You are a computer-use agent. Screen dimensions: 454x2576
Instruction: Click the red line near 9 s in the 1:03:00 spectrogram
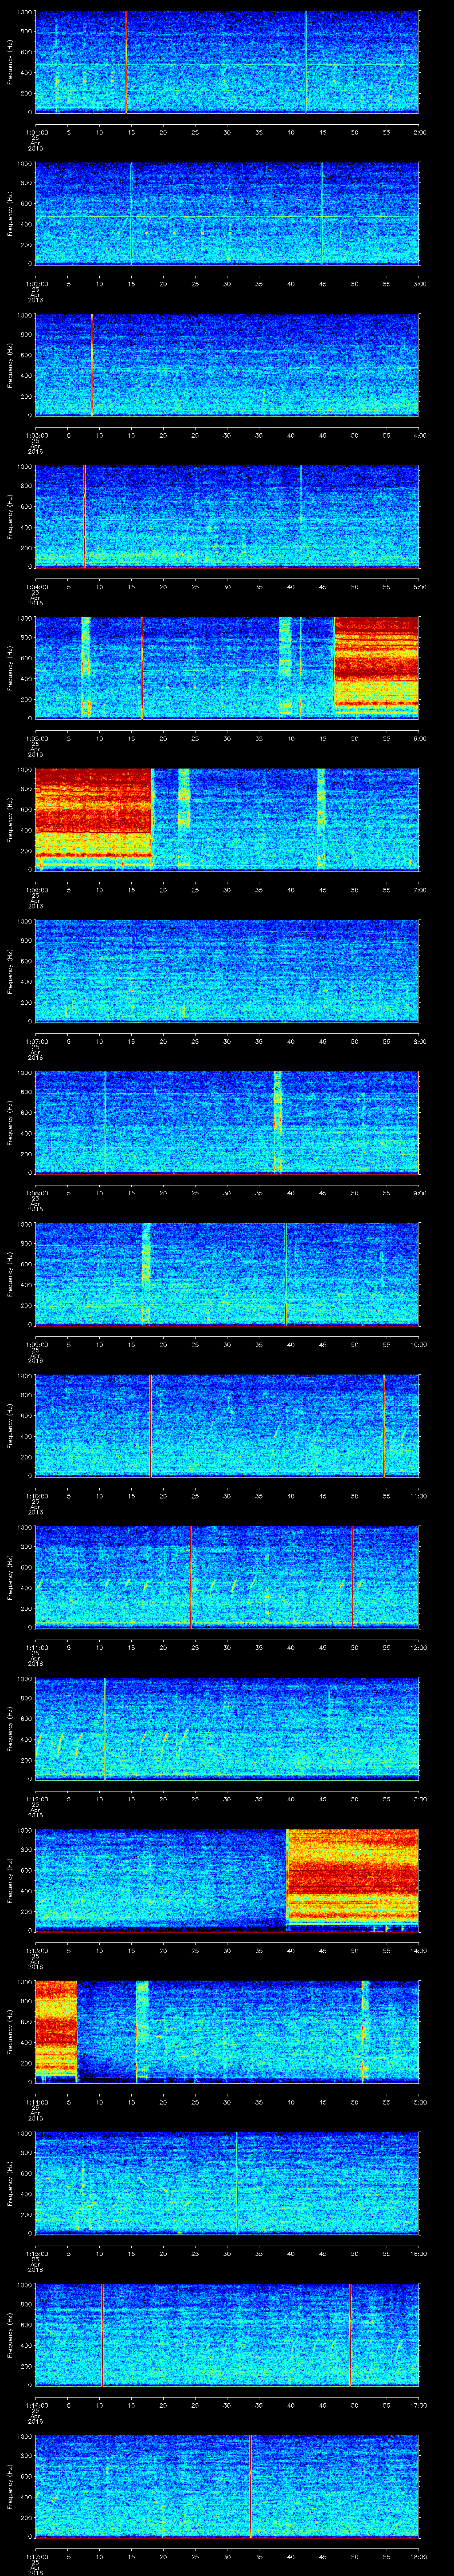(x=92, y=365)
